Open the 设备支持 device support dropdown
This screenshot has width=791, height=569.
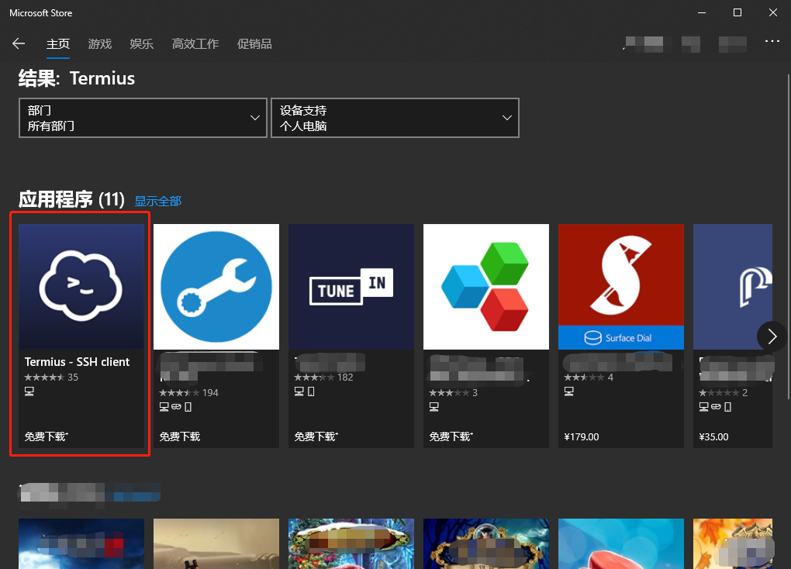(x=395, y=117)
